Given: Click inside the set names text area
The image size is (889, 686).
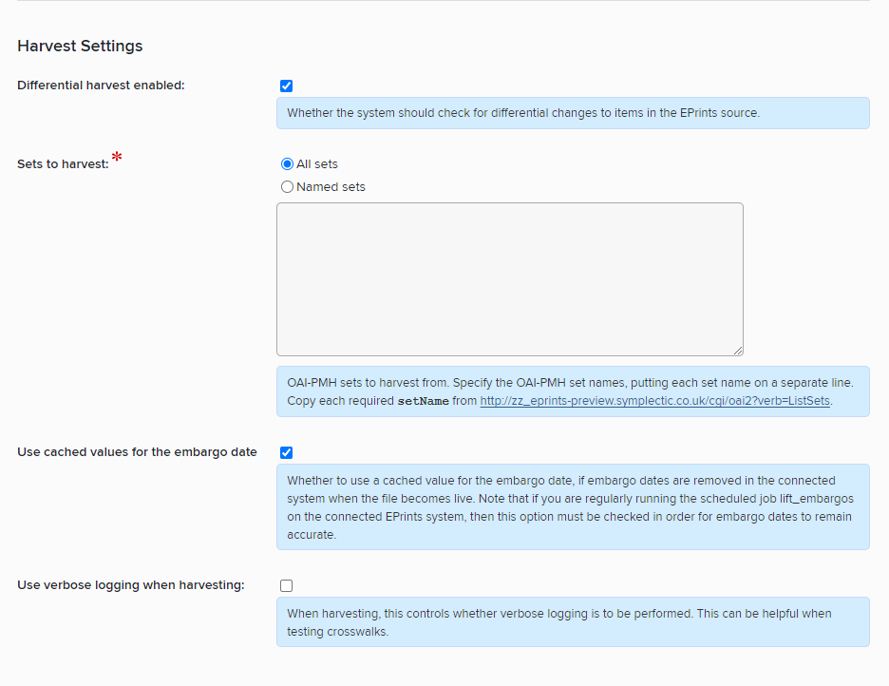Looking at the screenshot, I should (x=509, y=278).
